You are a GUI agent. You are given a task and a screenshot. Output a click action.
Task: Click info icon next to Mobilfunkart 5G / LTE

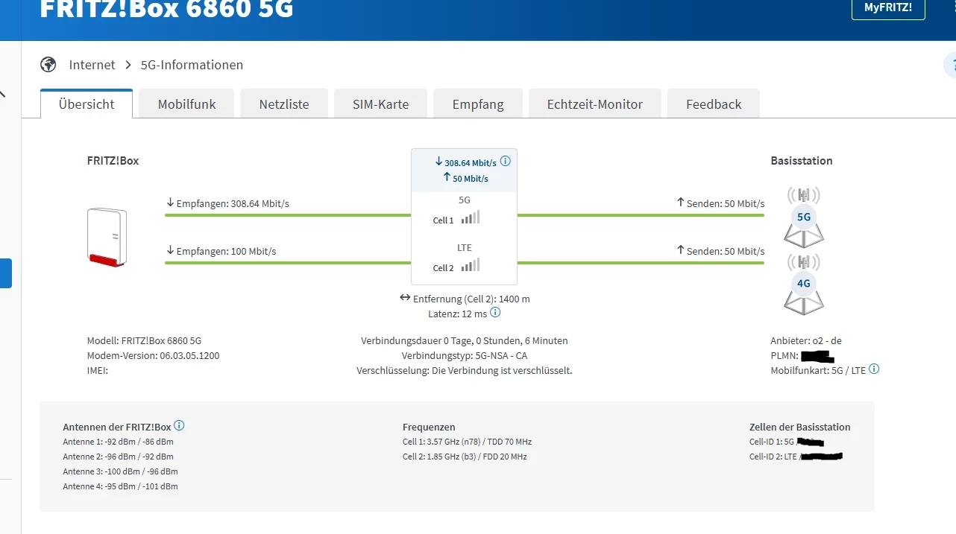coord(874,369)
